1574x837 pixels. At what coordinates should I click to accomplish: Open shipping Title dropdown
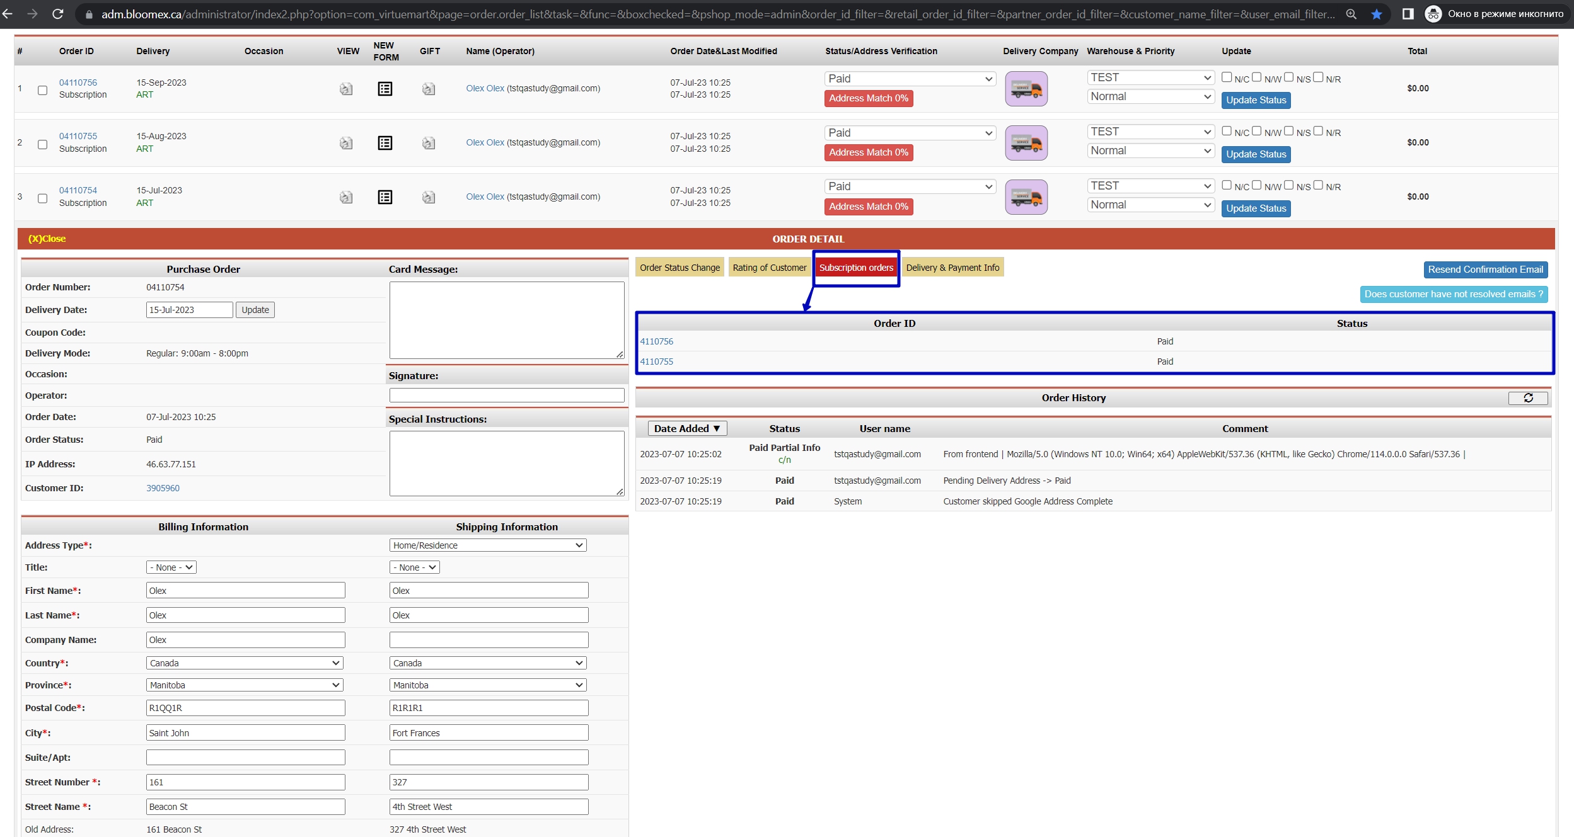[415, 567]
